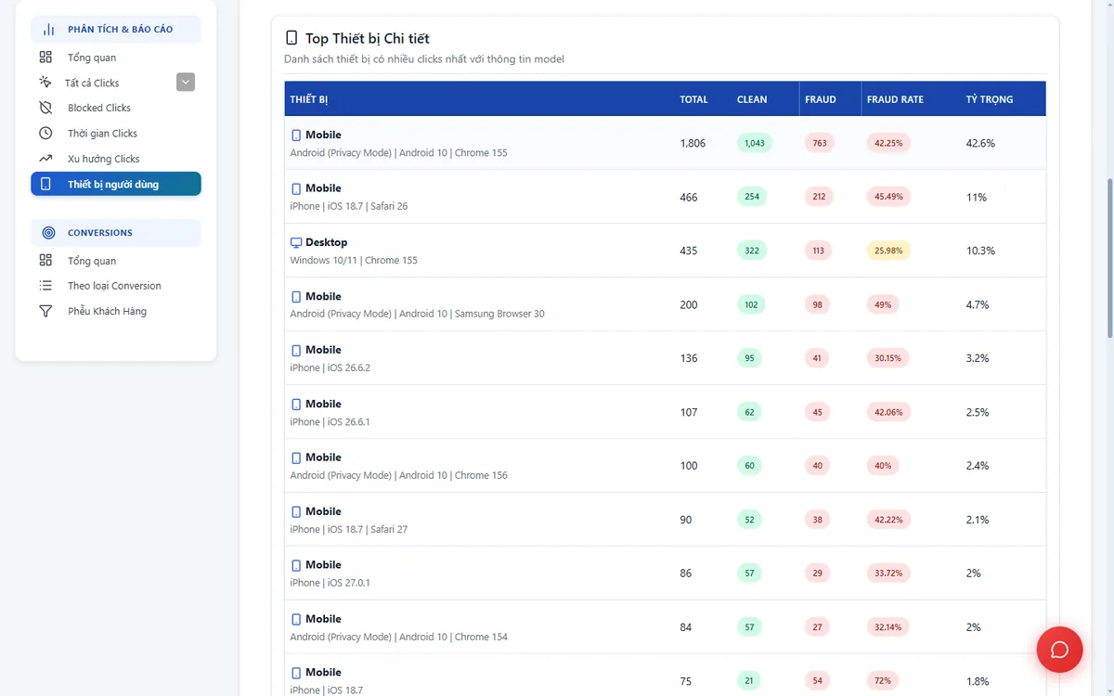
Task: Select Thiết bị người dùng menu item
Action: (x=116, y=184)
